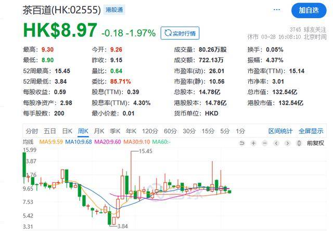Add stock with 加自选 button
Screen dimensions: 333x231
pyautogui.click(x=309, y=10)
